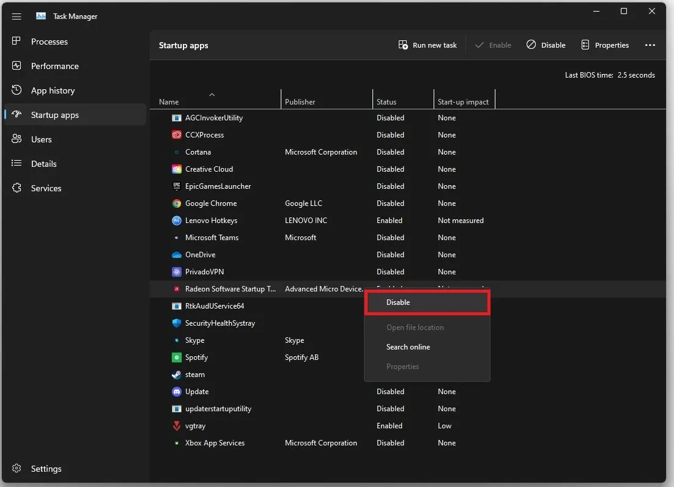This screenshot has height=487, width=674.
Task: Click the OneDrive cloud icon
Action: [x=177, y=255]
